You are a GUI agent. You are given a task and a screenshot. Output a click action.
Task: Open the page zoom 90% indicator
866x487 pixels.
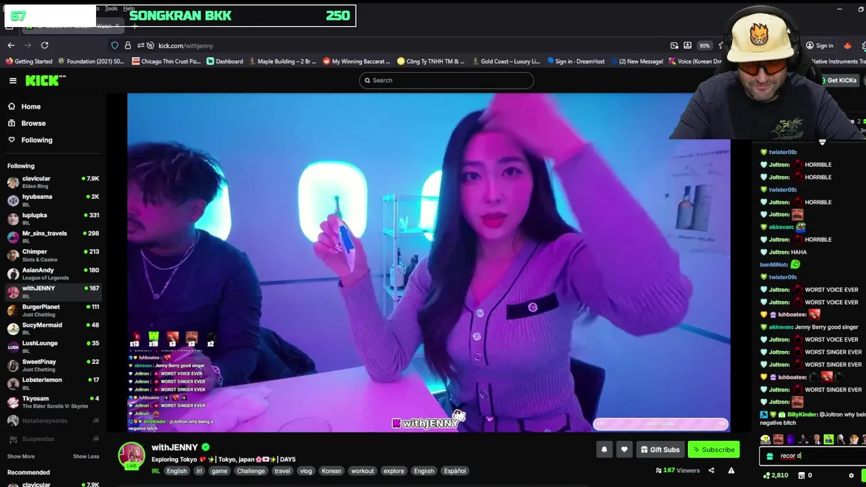[x=704, y=45]
